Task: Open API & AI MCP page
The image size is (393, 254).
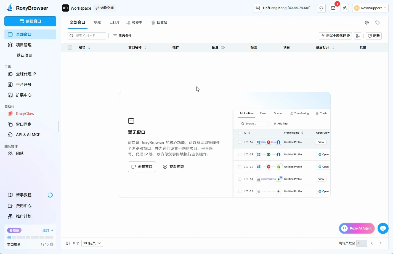Action: (x=30, y=135)
